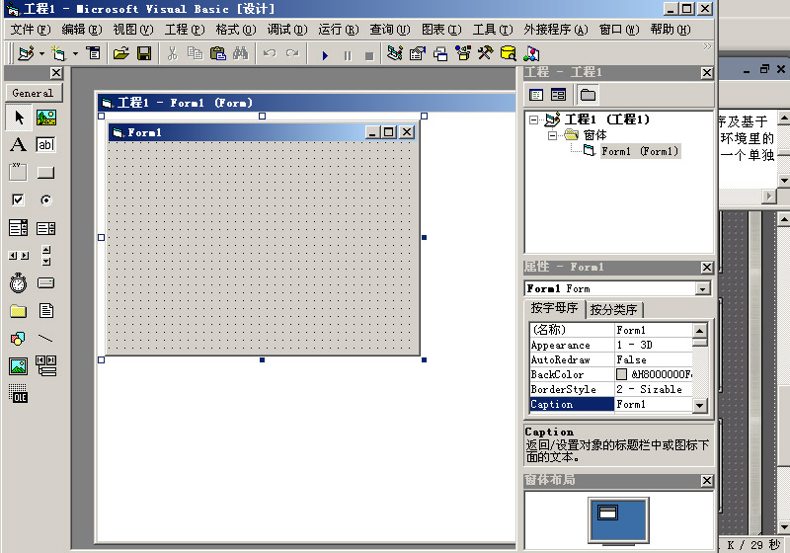
Task: Click the Start run button
Action: click(325, 55)
